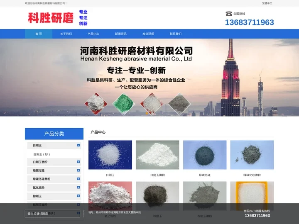Click the 白刚玉微粉 product caption link
Viewport: 299px width, 224px height.
[157, 175]
